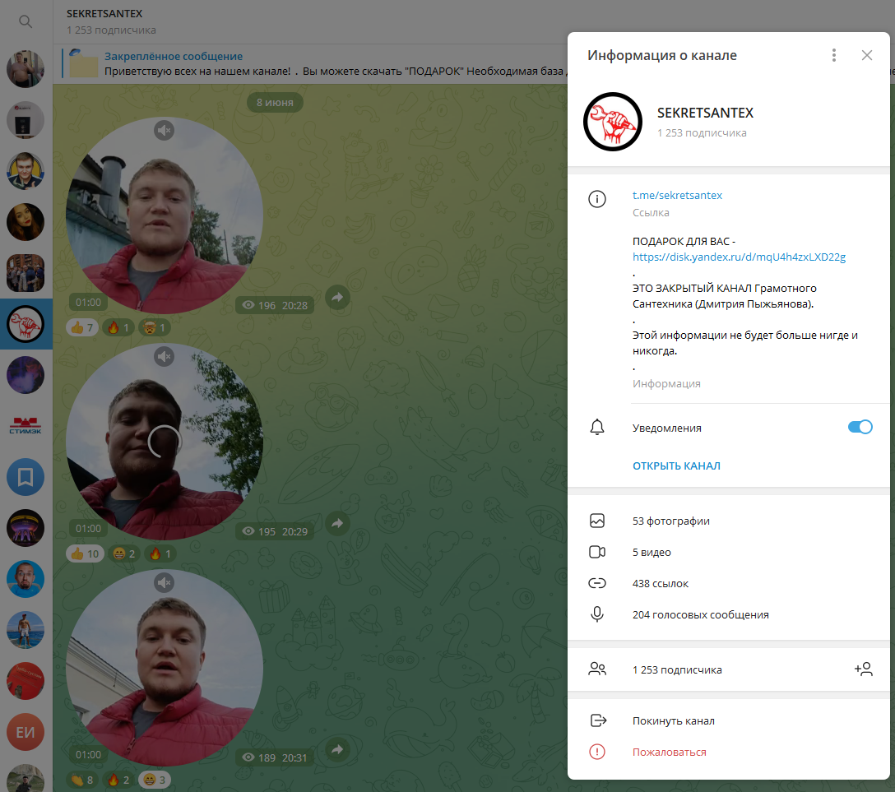Open the ЕИ initials chat
Viewport: 895px width, 792px height.
point(26,732)
